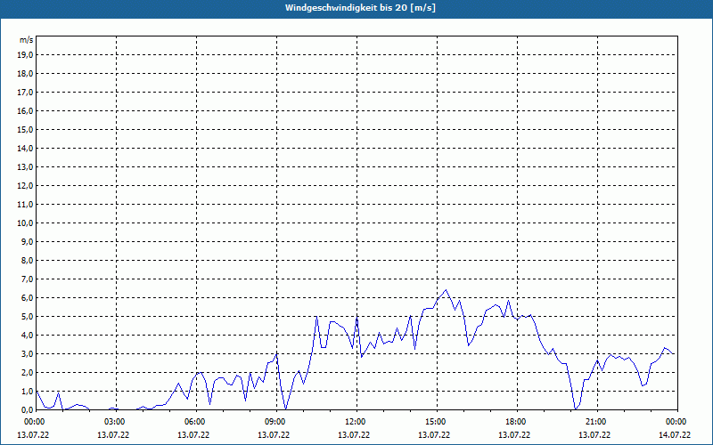Click the "8,0" y-axis label

click(27, 260)
